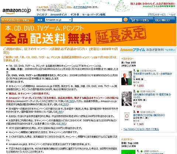The width and height of the screenshot is (177, 154).
Task: Click green up arrow beside rank 1
Action: (x=138, y=71)
